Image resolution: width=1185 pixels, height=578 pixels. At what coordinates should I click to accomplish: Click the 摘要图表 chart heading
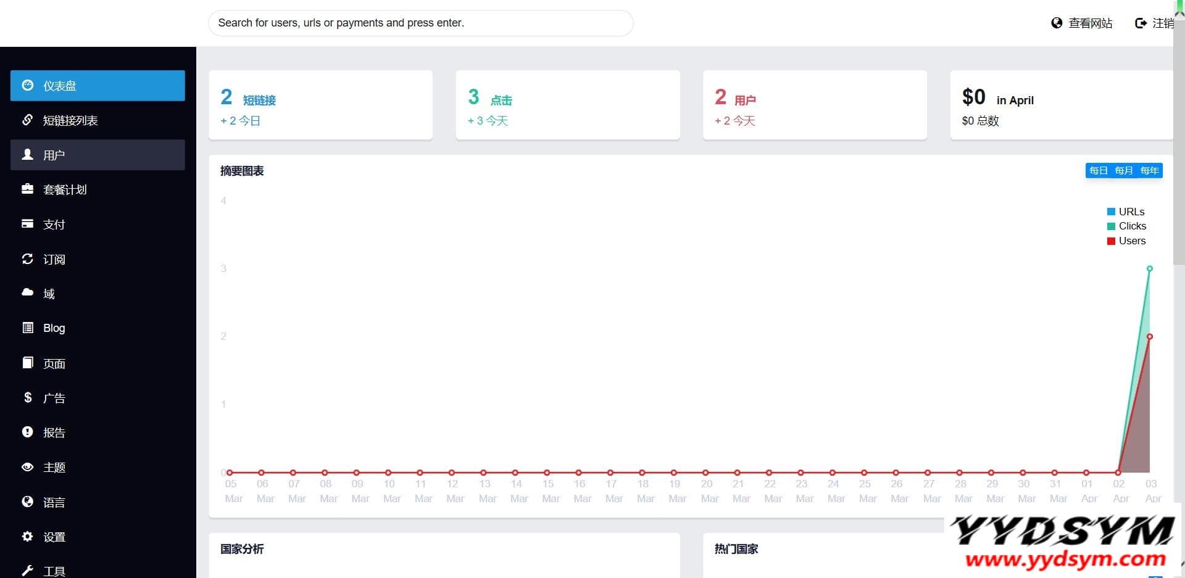click(242, 171)
